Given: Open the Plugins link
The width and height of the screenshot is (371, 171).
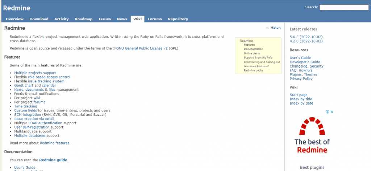Looking at the screenshot, I should tap(296, 75).
